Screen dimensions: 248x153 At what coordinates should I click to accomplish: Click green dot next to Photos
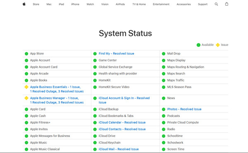(x=164, y=109)
